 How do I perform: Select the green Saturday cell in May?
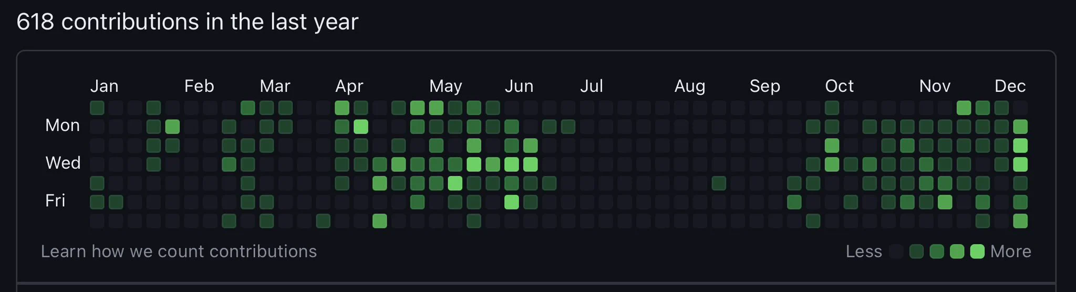click(x=474, y=221)
